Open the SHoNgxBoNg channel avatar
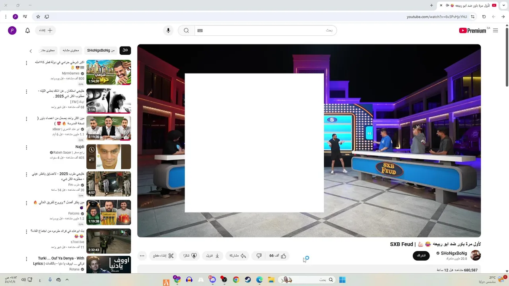Screen dimensions: 509x286 click(x=476, y=255)
